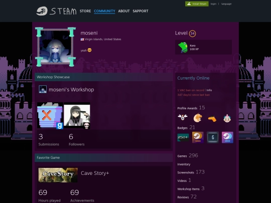Open the Workshop Items 3 link
The image size is (271, 203).
pos(191,188)
